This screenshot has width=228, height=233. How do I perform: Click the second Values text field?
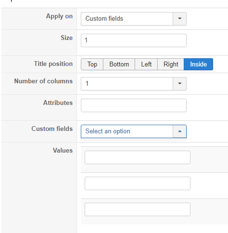coord(138,183)
